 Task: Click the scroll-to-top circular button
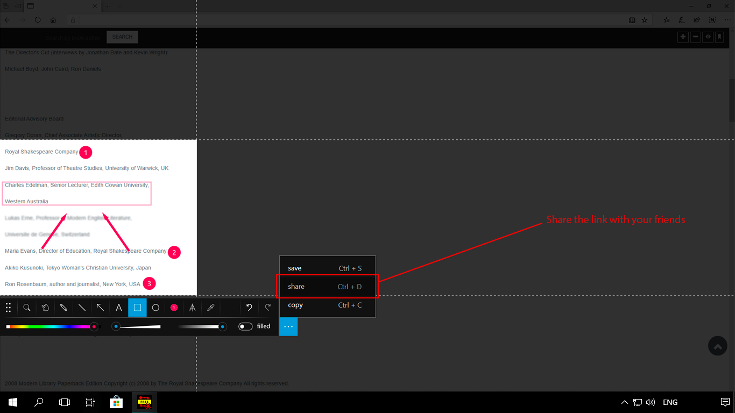717,346
